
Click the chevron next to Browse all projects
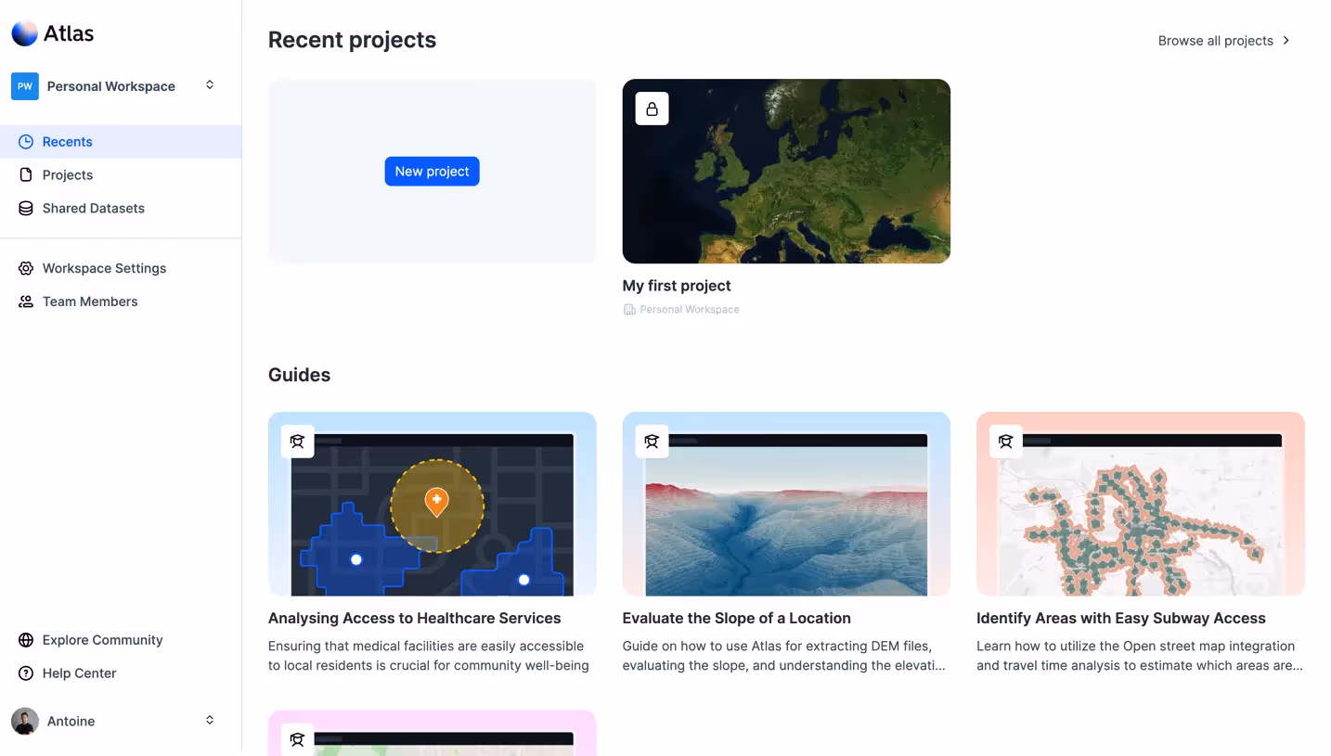[x=1286, y=40]
